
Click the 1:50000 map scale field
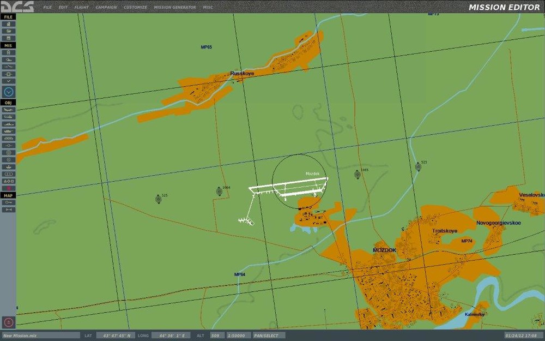[239, 336]
